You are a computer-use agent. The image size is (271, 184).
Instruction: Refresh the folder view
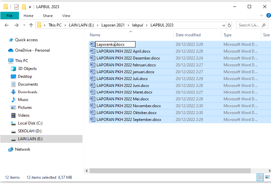coord(229,25)
